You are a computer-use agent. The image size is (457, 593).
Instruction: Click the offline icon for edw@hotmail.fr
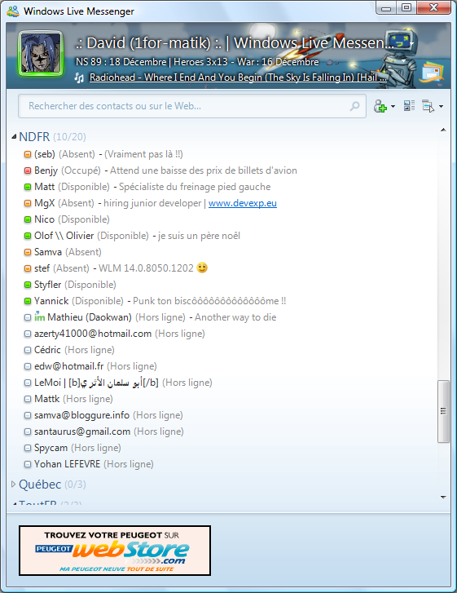pos(28,366)
